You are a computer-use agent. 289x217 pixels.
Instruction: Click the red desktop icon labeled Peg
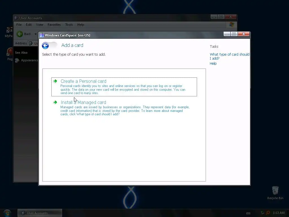[10, 52]
